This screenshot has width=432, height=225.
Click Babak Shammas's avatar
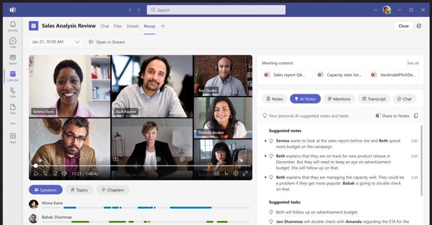click(x=33, y=218)
